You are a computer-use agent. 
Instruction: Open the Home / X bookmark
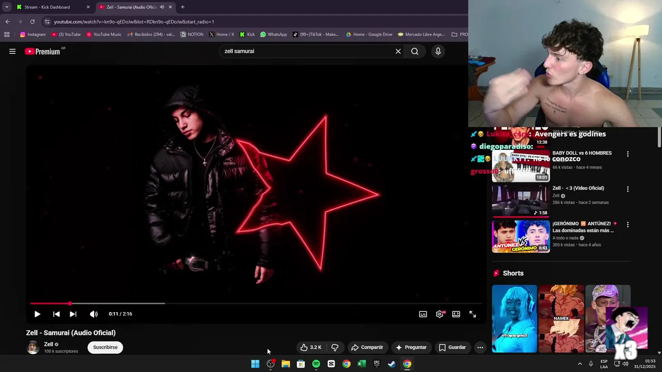pyautogui.click(x=221, y=35)
